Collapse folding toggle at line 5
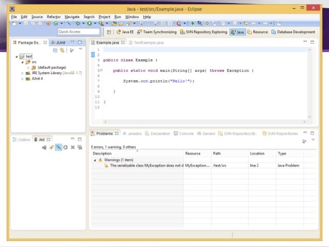Viewport: 329px width, 247px height. (x=102, y=70)
